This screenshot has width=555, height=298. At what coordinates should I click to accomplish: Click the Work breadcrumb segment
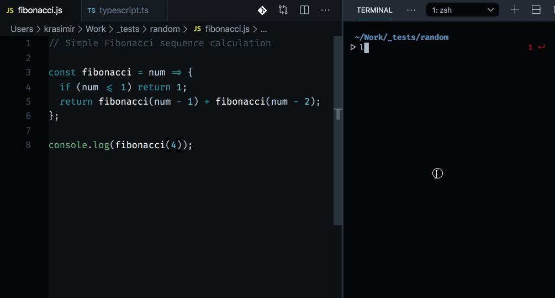click(96, 29)
